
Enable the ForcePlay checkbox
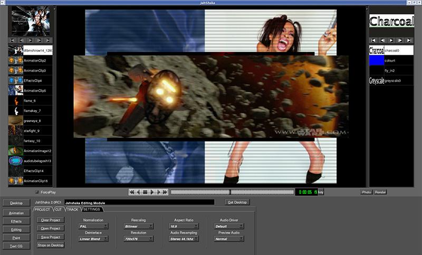(37, 192)
